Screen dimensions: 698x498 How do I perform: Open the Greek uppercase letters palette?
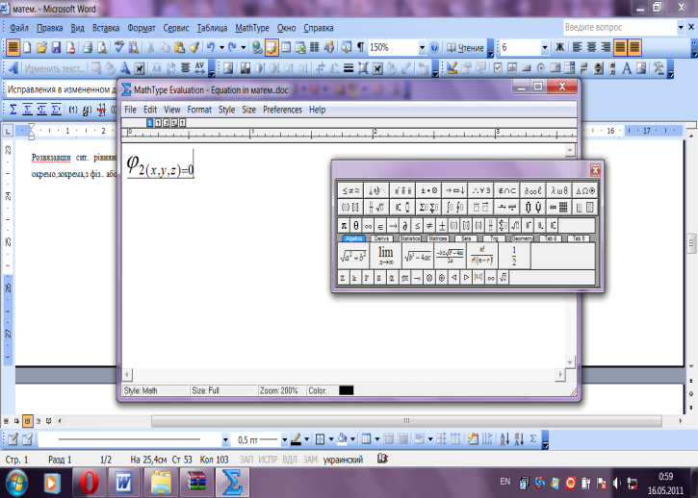tap(585, 190)
